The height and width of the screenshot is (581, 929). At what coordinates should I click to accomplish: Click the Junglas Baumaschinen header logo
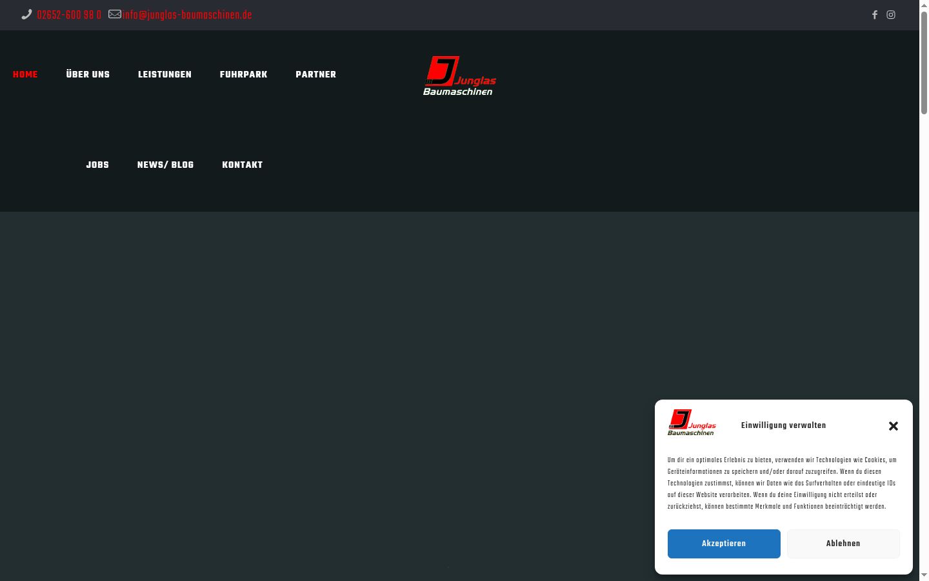[459, 76]
